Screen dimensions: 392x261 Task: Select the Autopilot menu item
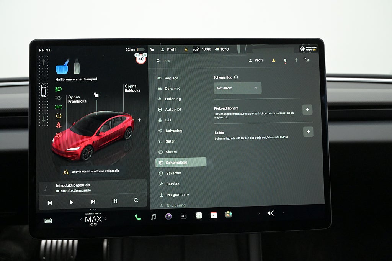click(x=173, y=110)
